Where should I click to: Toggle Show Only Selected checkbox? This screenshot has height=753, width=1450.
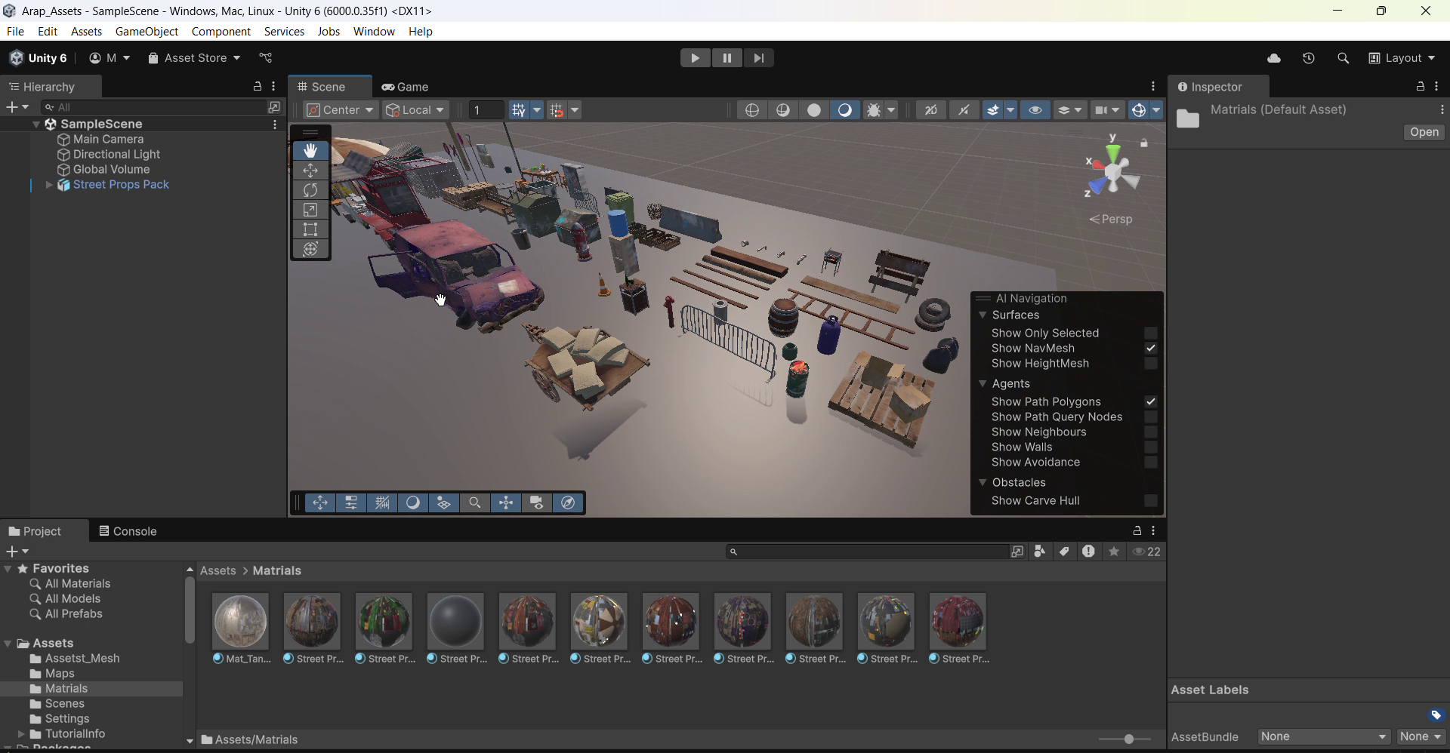coord(1150,333)
